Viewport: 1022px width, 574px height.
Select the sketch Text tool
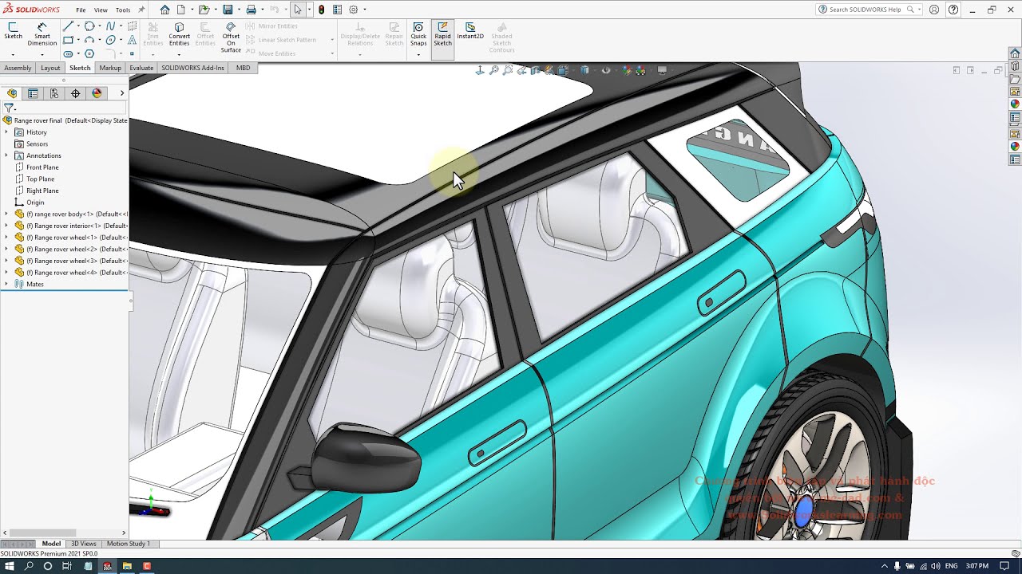tap(132, 40)
